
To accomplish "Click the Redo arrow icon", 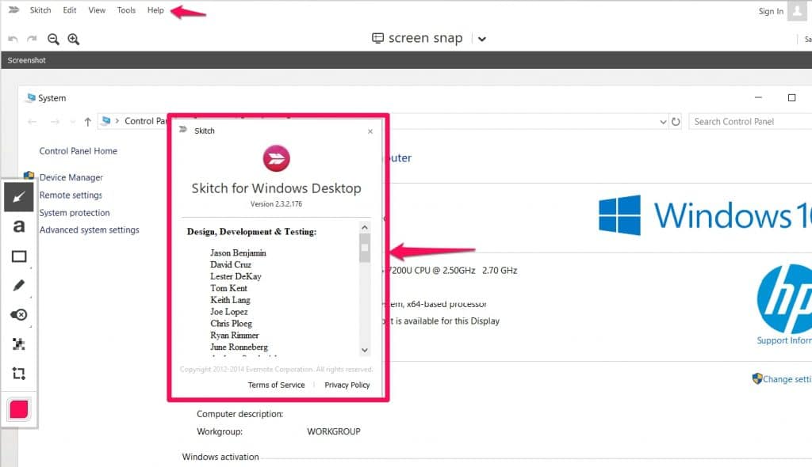I will pos(32,39).
